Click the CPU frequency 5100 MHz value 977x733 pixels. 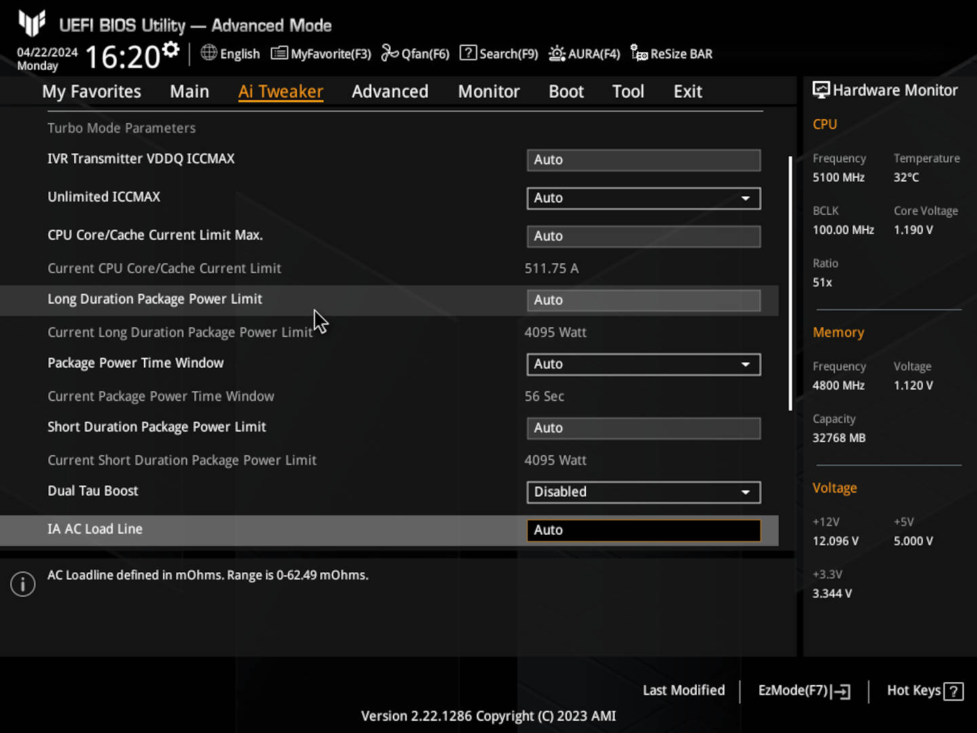click(x=839, y=177)
